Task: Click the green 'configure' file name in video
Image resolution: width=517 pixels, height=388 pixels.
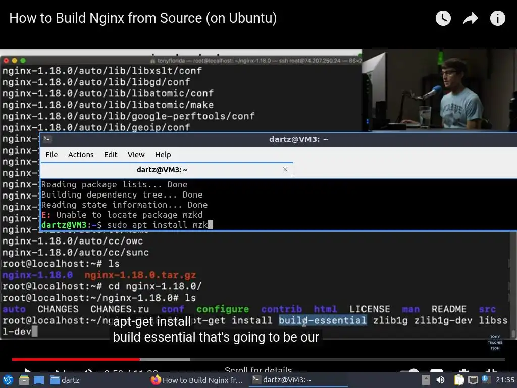Action: [223, 309]
